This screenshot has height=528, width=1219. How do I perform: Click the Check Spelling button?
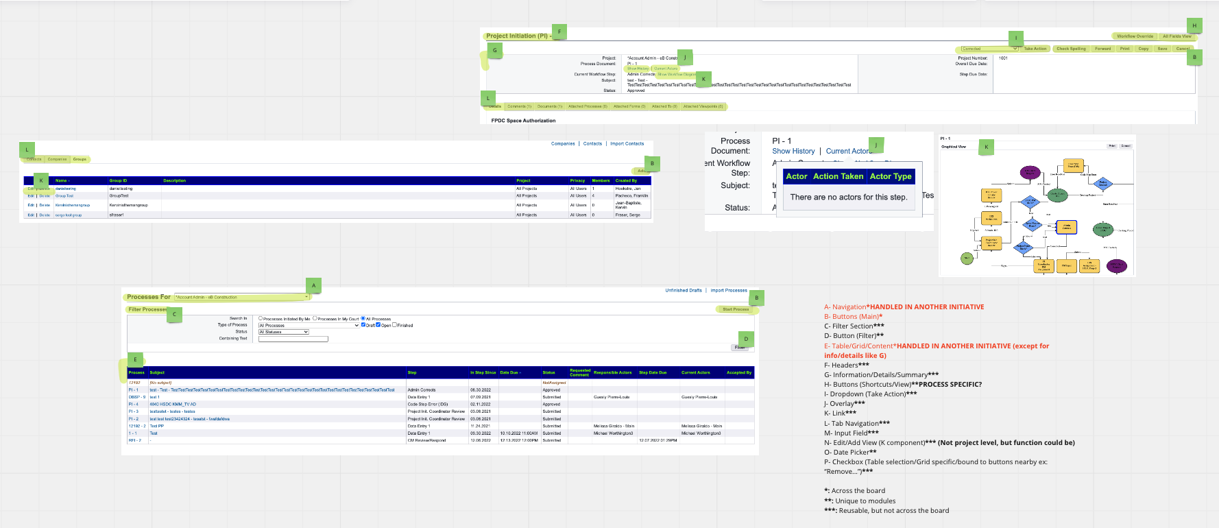point(1071,49)
